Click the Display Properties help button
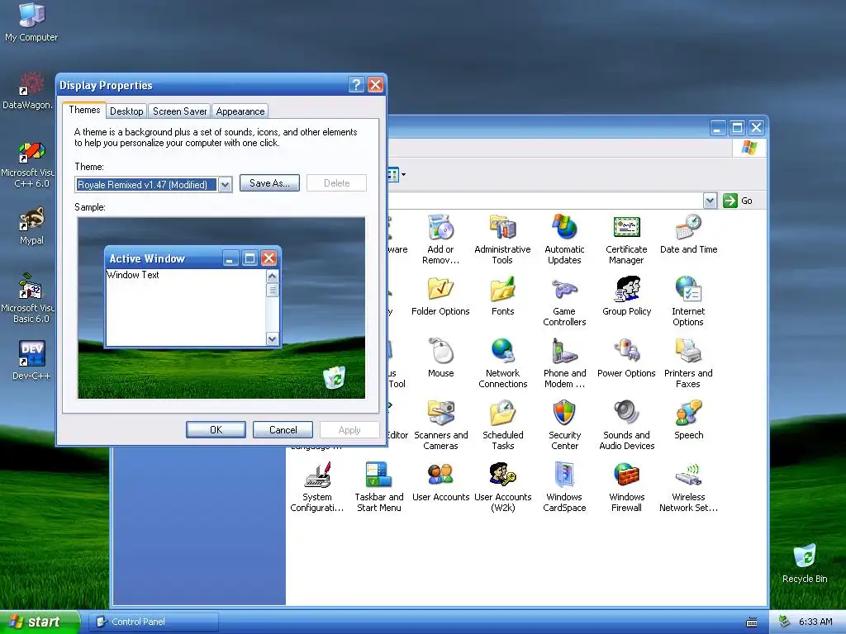 pos(356,85)
